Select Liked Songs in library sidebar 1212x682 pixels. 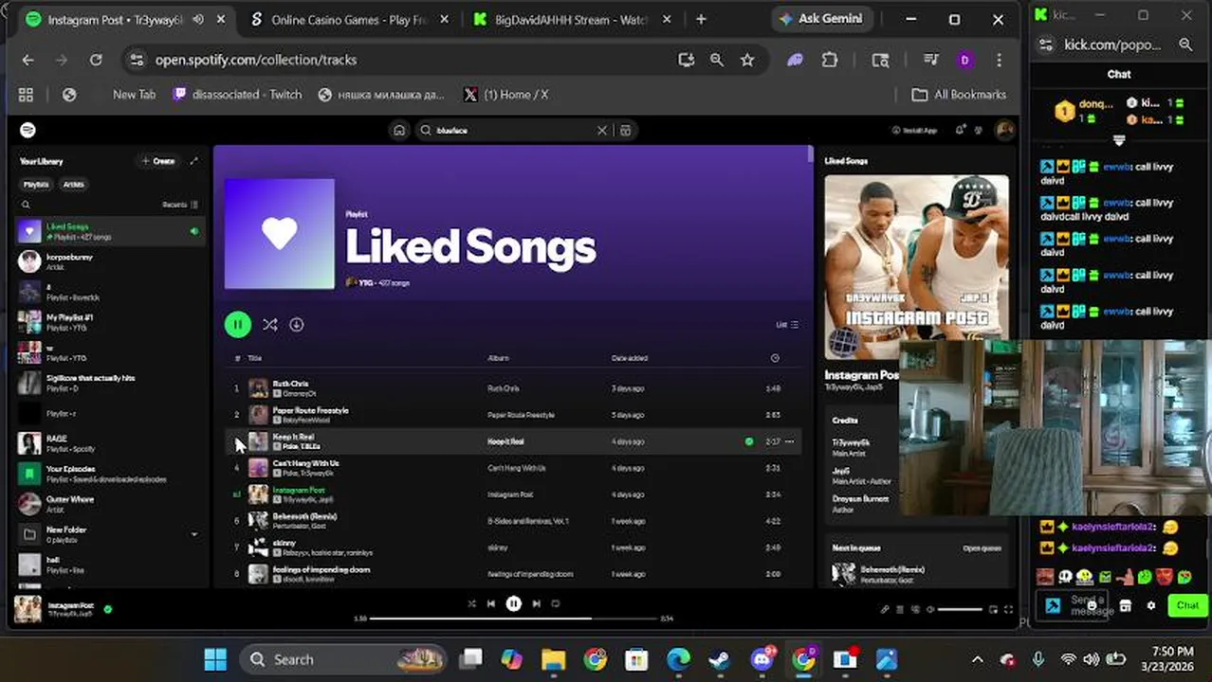(x=110, y=231)
